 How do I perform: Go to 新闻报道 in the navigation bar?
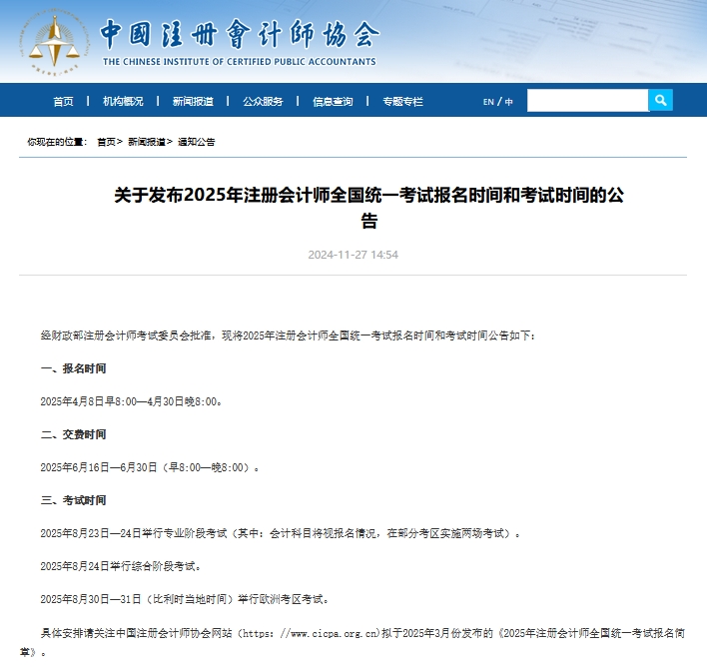coord(193,102)
